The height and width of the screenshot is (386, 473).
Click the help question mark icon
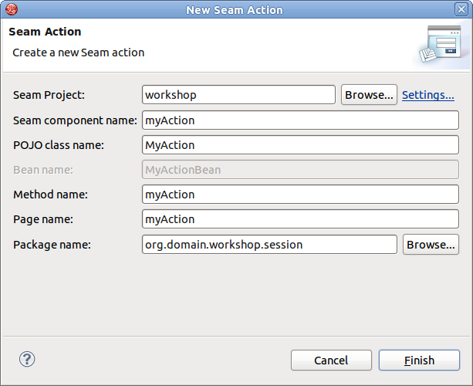click(27, 359)
